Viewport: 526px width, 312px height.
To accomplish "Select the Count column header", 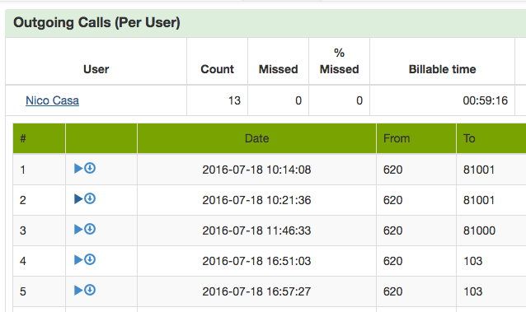I will (217, 69).
